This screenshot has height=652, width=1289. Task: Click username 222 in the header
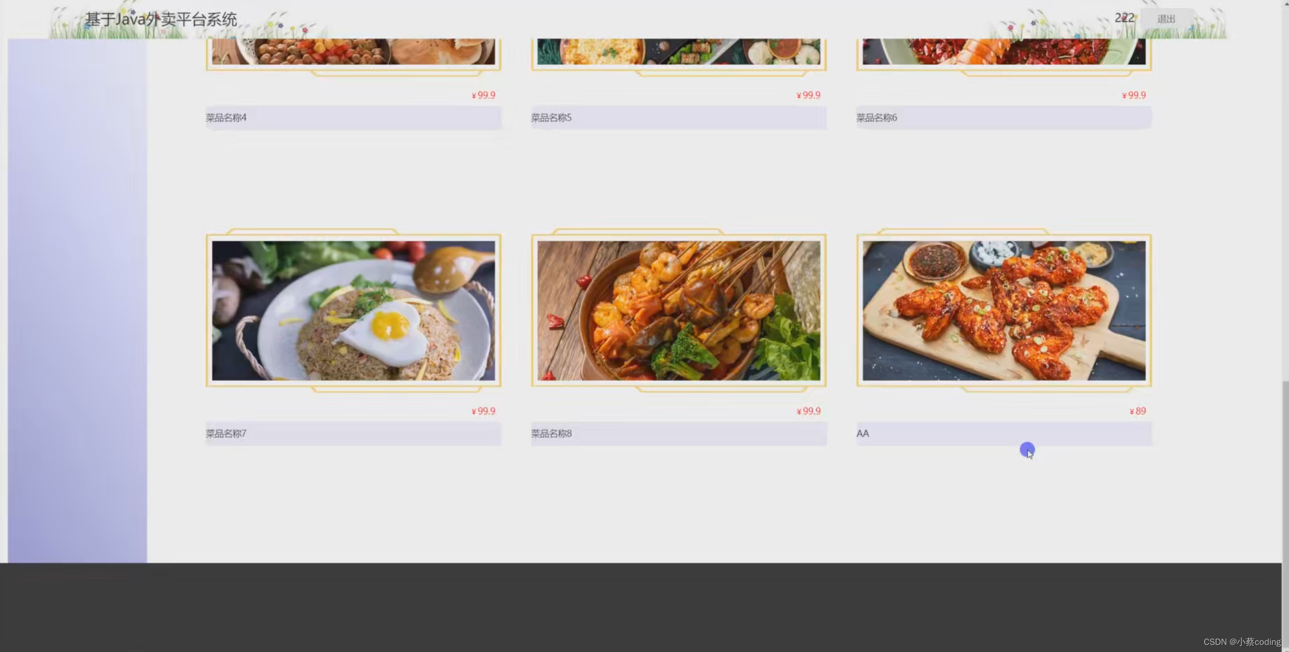1124,18
